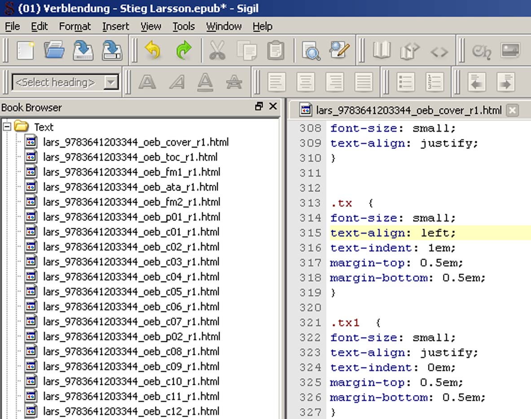The image size is (531, 419).
Task: Collapse the Text folder tree
Action: (x=7, y=127)
